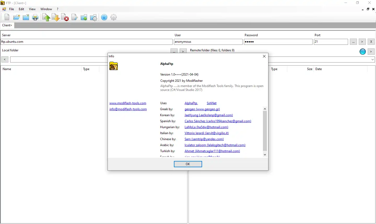This screenshot has height=224, width=376.
Task: Click the printer toolbar icon
Action: [x=35, y=17]
